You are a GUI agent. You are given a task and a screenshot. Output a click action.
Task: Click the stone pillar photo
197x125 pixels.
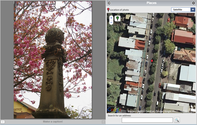coord(53,60)
